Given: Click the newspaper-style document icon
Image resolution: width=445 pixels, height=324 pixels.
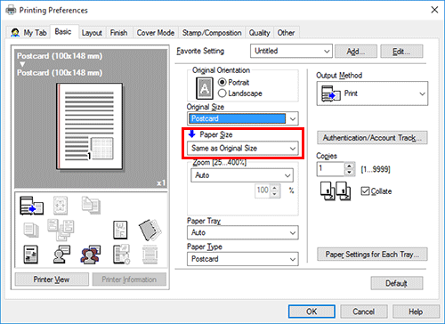Looking at the screenshot, I should coord(30,255).
